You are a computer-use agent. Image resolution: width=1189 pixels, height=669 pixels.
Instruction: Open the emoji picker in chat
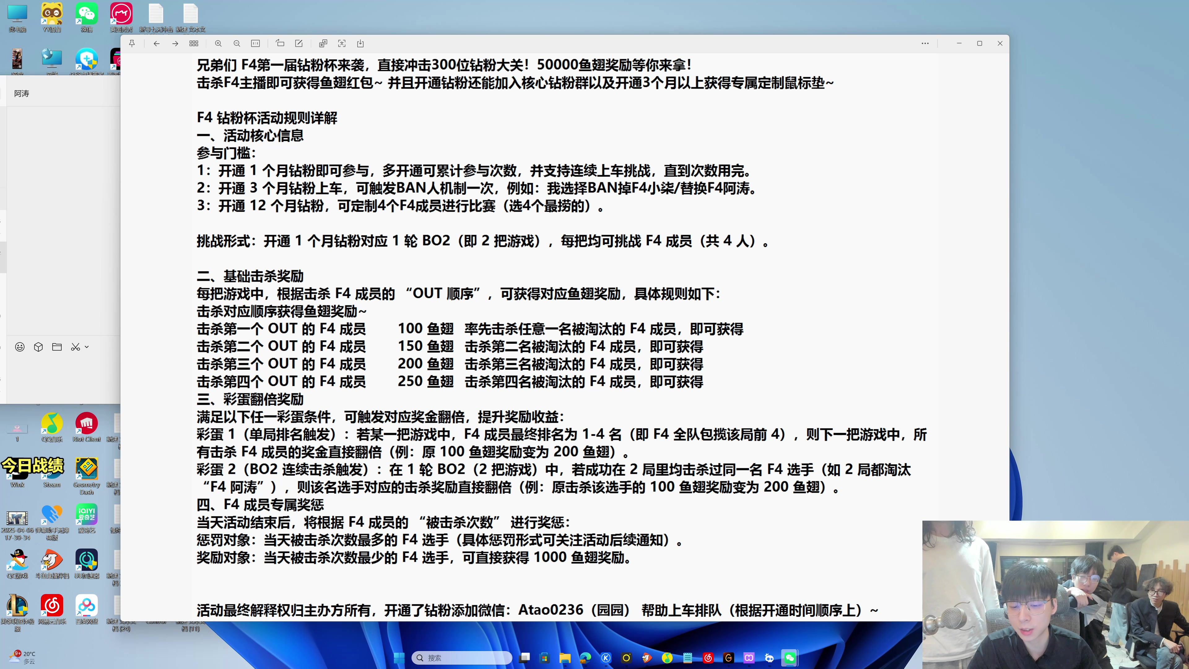click(20, 347)
